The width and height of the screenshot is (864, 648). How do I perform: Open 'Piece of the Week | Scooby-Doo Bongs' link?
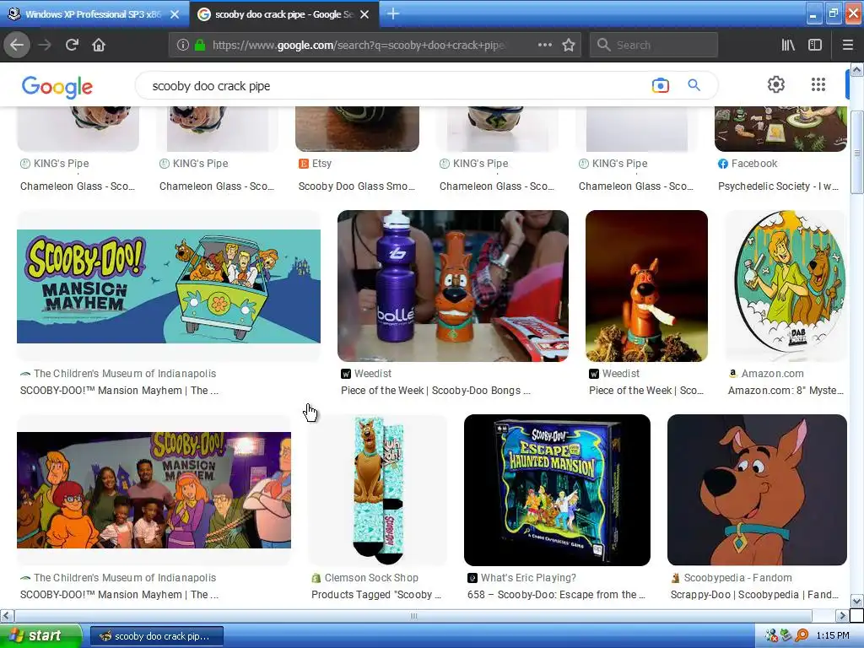[435, 391]
